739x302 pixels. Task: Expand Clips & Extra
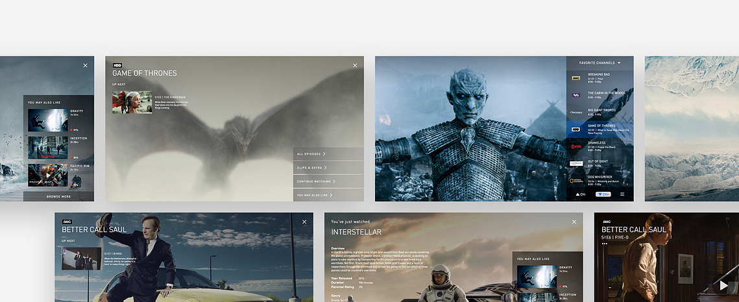328,167
